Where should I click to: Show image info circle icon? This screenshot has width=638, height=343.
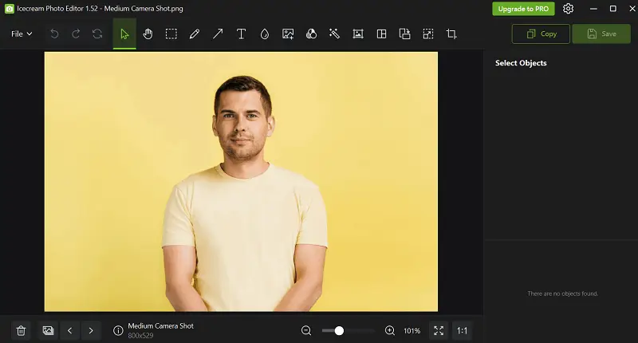[x=118, y=331]
